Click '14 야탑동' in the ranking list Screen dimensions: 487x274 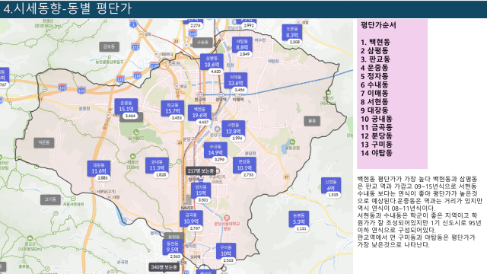377,152
